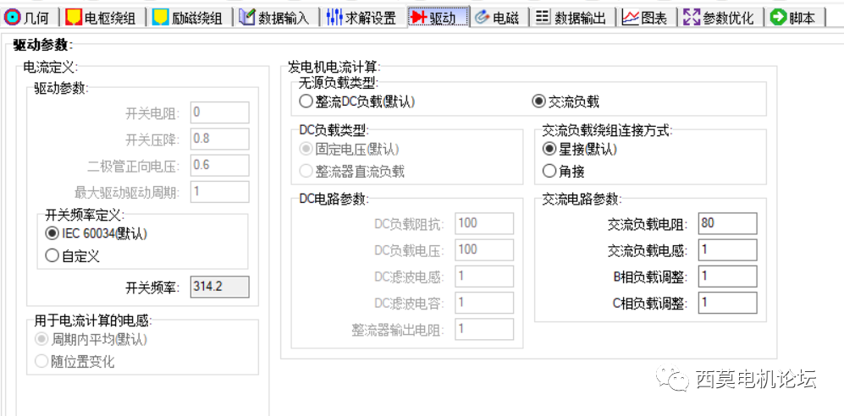Click the 数据输出 list icon
The height and width of the screenshot is (416, 844).
[543, 18]
